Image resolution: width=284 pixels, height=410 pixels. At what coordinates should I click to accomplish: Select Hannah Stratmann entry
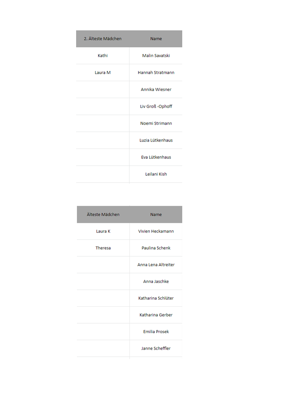point(156,73)
